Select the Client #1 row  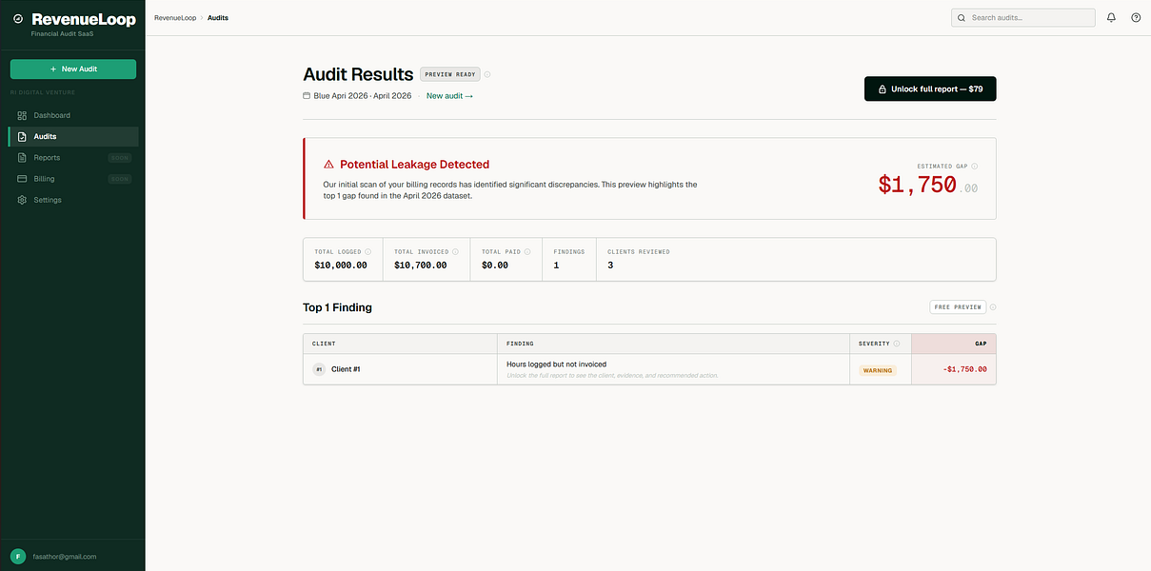[x=649, y=369]
